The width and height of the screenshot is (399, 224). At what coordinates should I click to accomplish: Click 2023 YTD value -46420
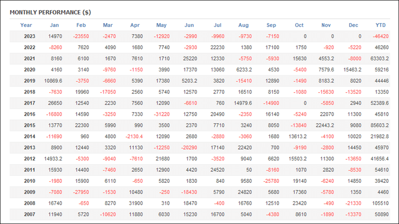381,36
